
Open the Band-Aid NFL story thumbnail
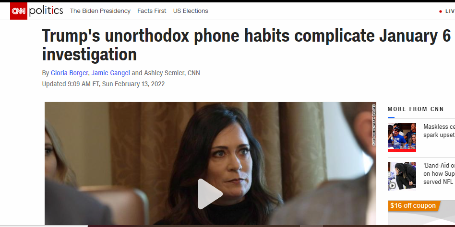pyautogui.click(x=402, y=176)
